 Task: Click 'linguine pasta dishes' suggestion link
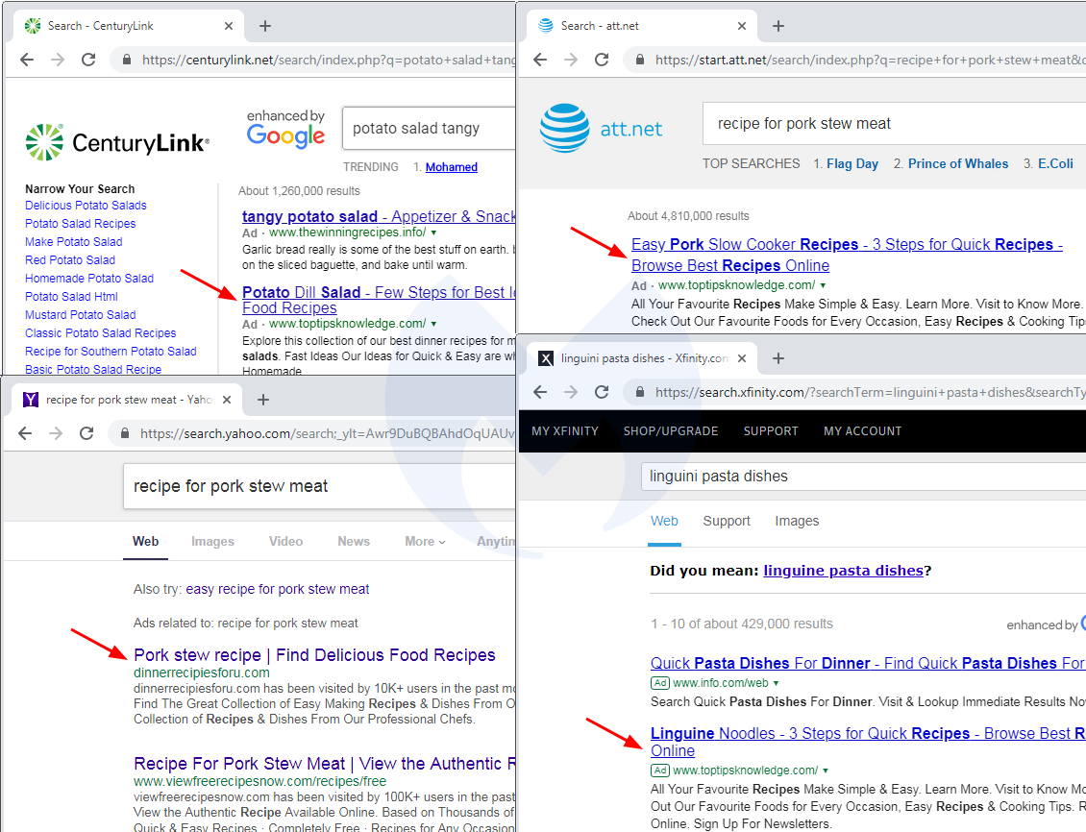tap(843, 571)
